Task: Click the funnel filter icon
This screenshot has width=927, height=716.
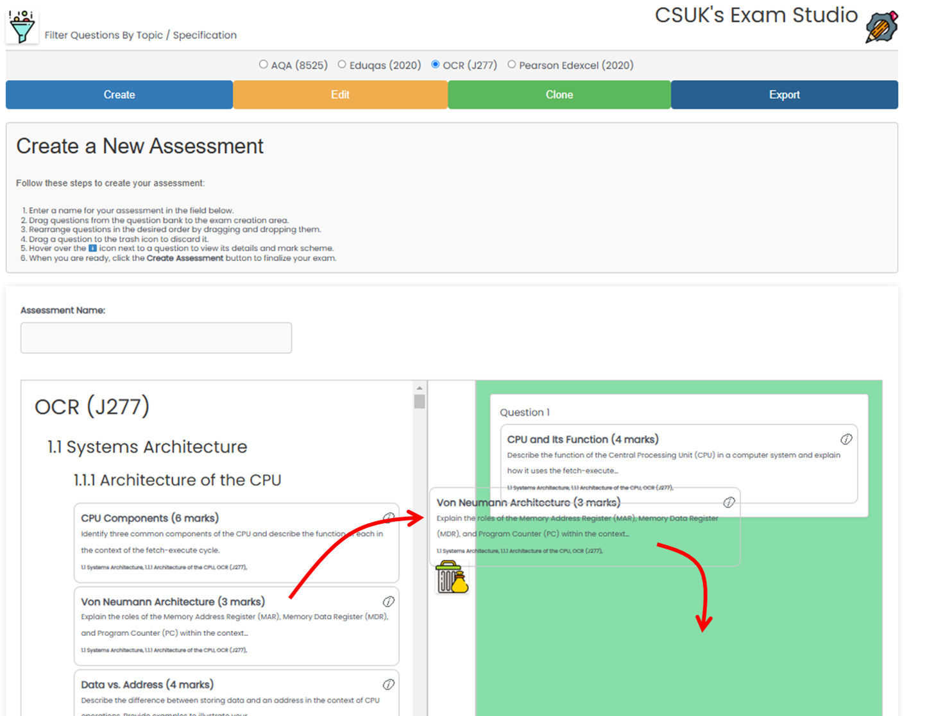Action: pos(22,27)
